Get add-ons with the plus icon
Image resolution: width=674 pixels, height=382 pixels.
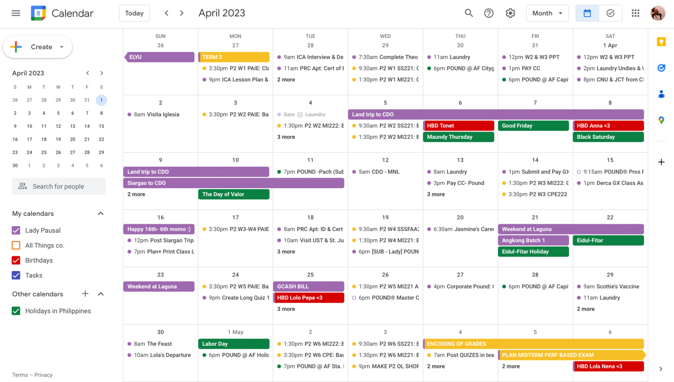[x=661, y=162]
